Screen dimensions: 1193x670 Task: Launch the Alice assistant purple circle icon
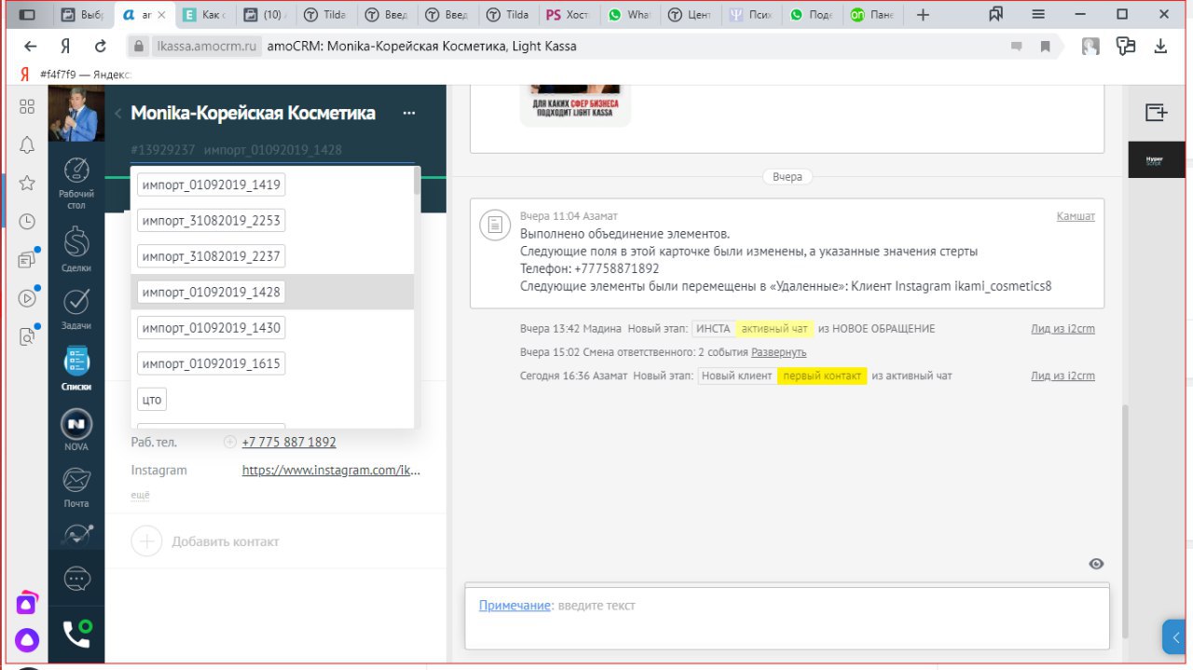click(27, 639)
